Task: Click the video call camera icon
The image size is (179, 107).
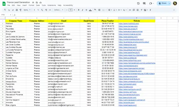Action: point(151,3)
